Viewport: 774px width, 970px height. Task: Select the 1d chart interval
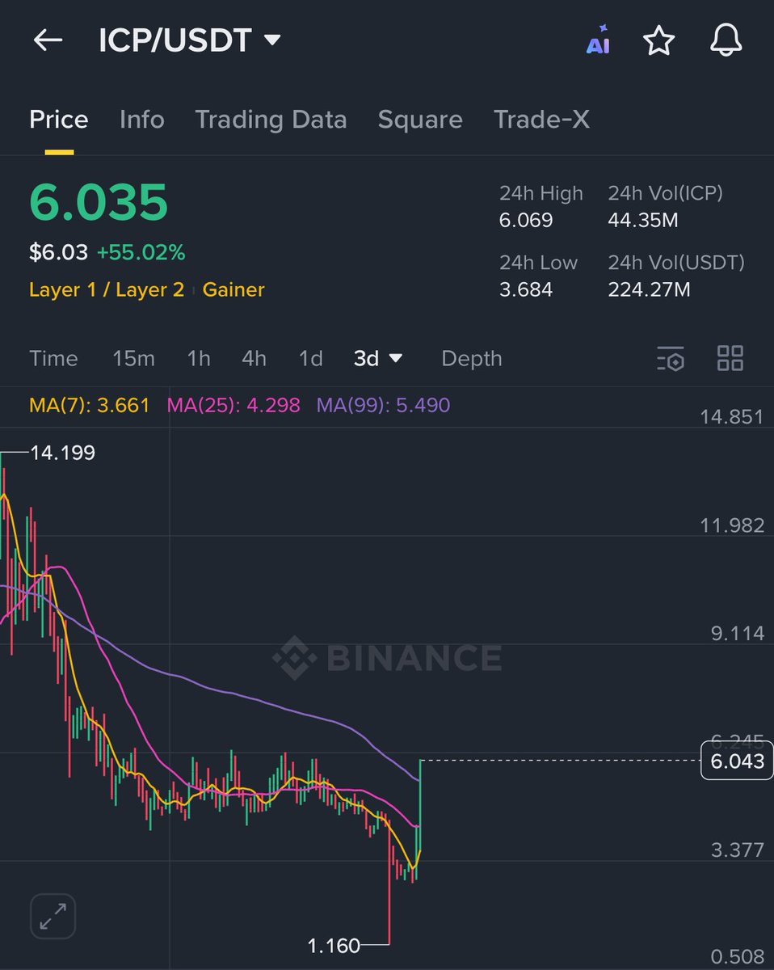click(x=310, y=359)
